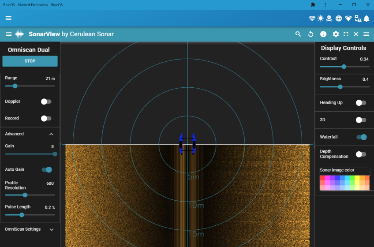Disable the Waterfall toggle
This screenshot has height=247, width=374.
pyautogui.click(x=361, y=137)
